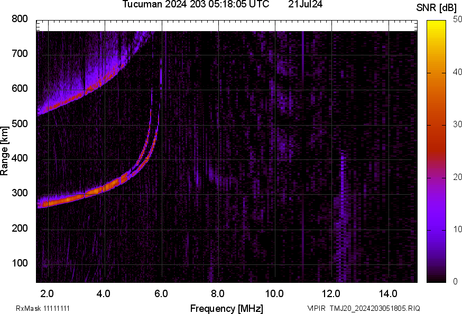The width and height of the screenshot is (462, 314).
Task: Click the range axis tick '300'
Action: (20, 193)
